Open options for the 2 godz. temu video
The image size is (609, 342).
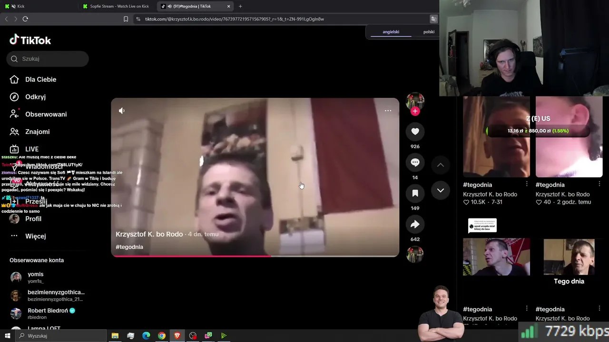(599, 184)
